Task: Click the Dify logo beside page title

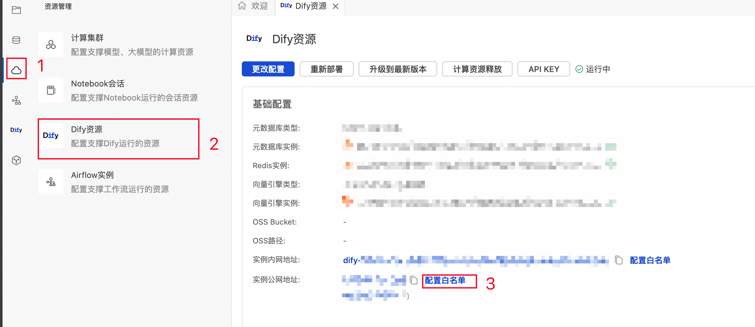Action: 254,39
